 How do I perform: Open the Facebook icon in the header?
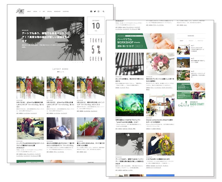tap(91, 11)
